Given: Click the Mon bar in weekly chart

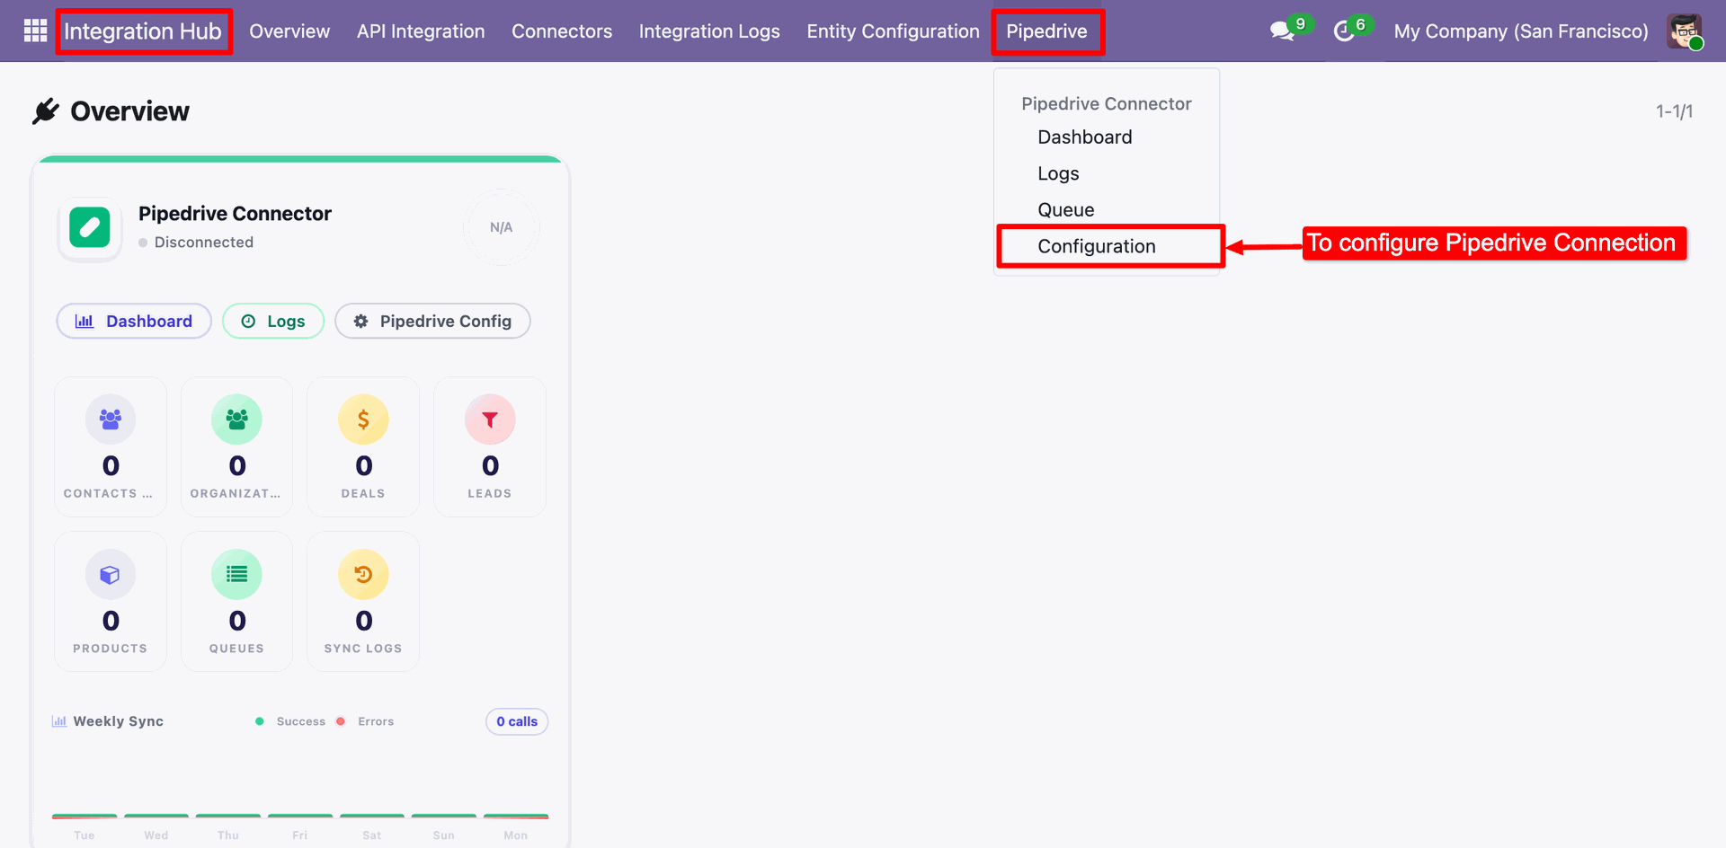Looking at the screenshot, I should coord(516,817).
